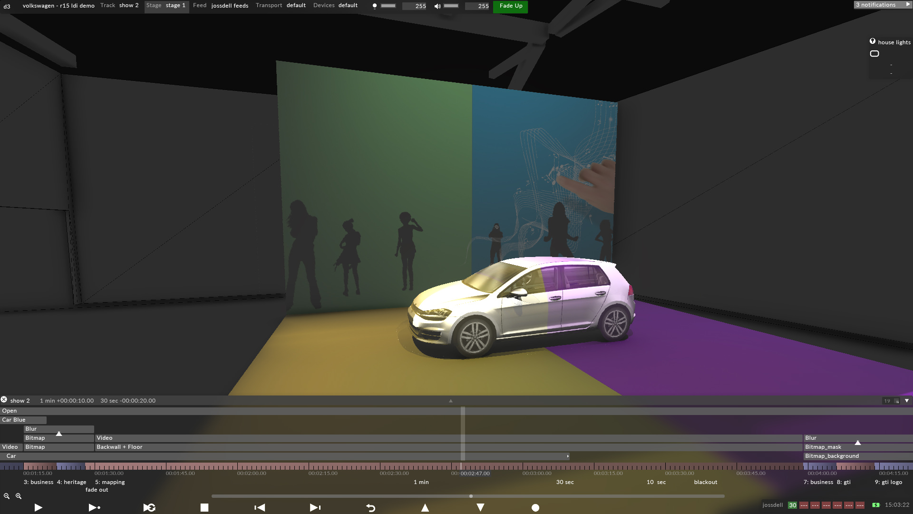This screenshot has height=514, width=913.
Task: Click the 3: business cue tag
Action: click(x=39, y=482)
